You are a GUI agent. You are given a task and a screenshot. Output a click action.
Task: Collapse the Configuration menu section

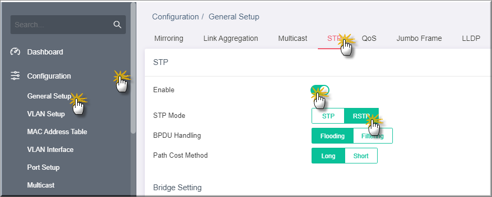[x=49, y=76]
